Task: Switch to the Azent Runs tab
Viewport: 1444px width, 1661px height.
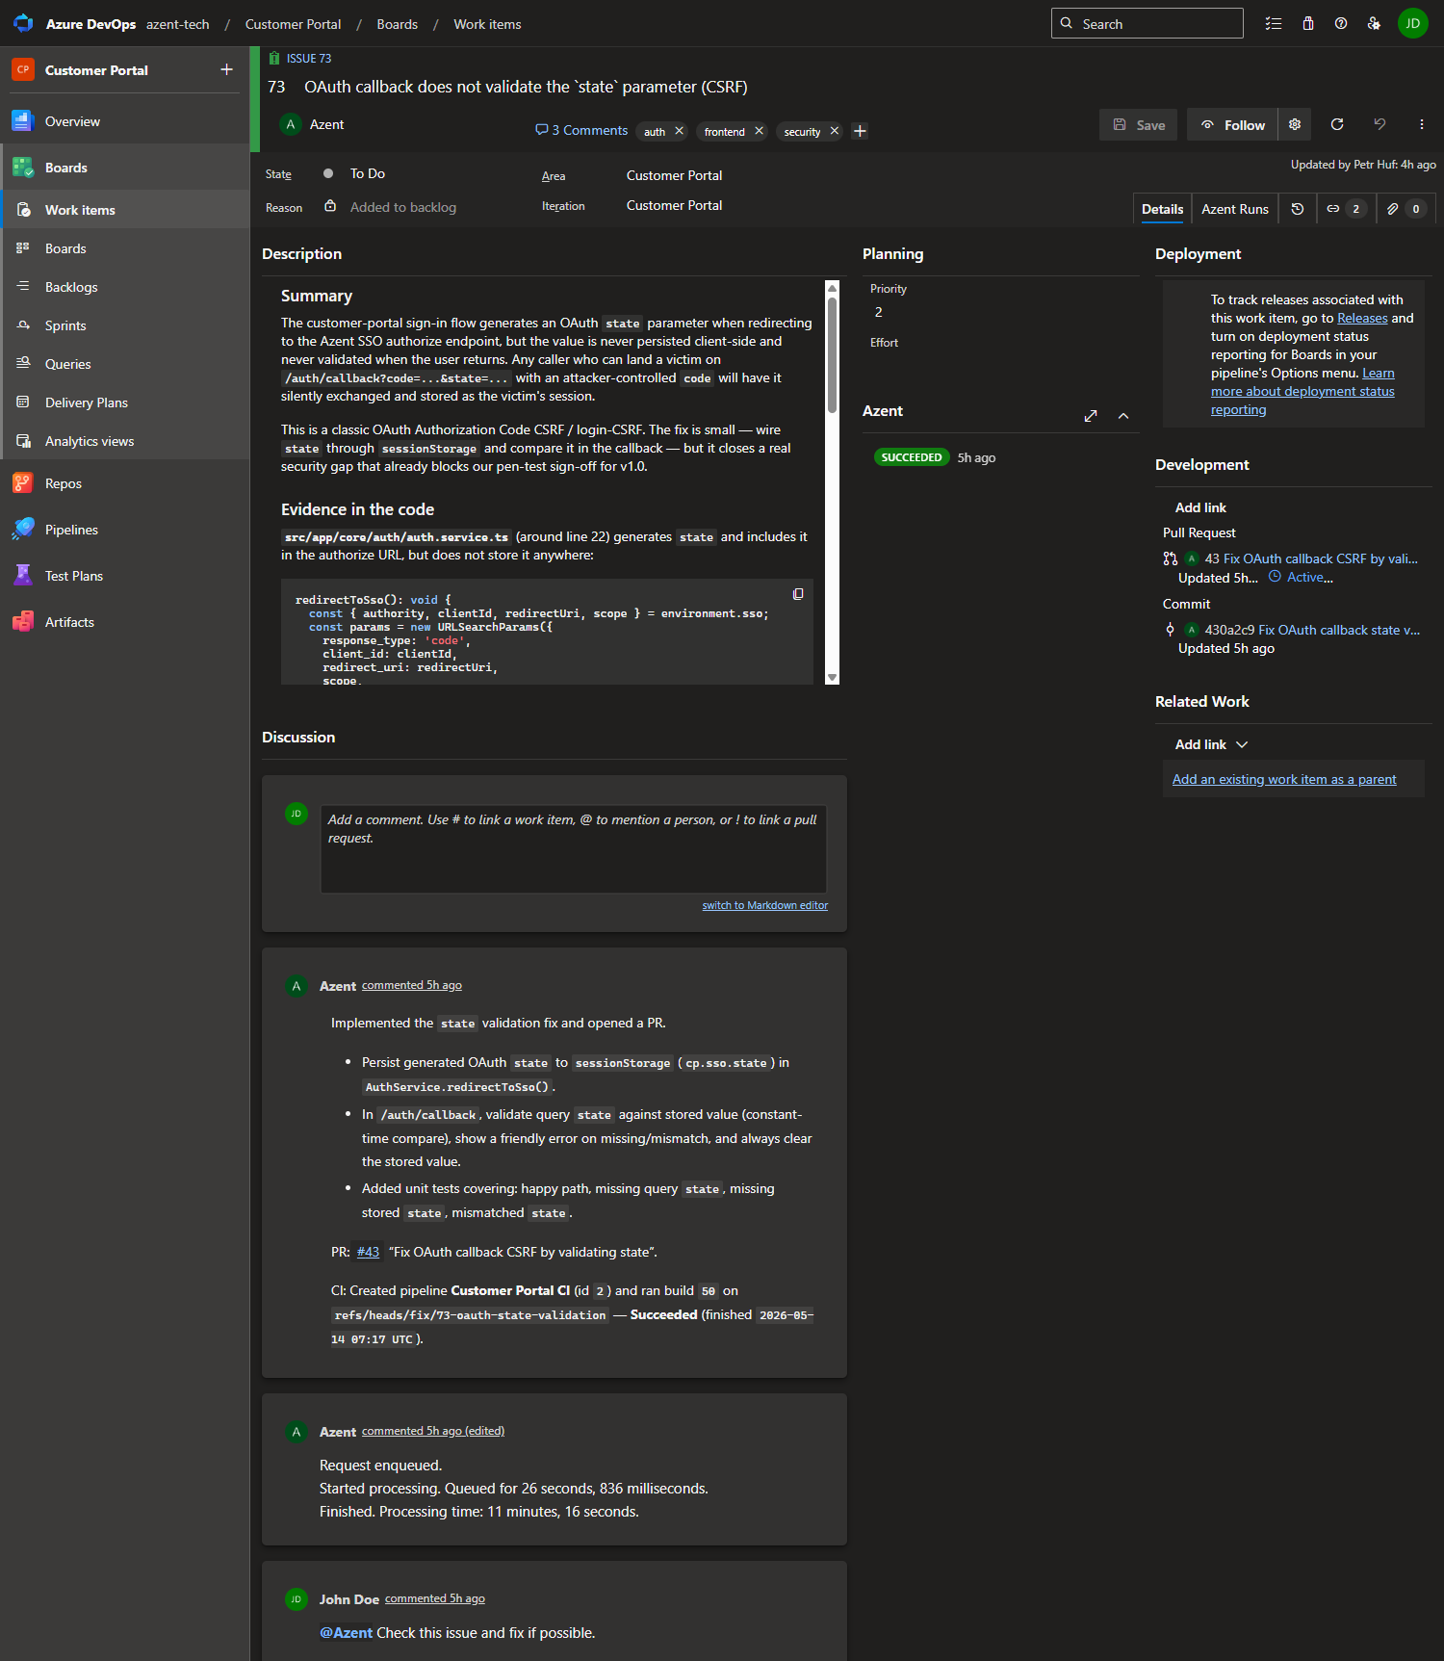Action: 1235,209
